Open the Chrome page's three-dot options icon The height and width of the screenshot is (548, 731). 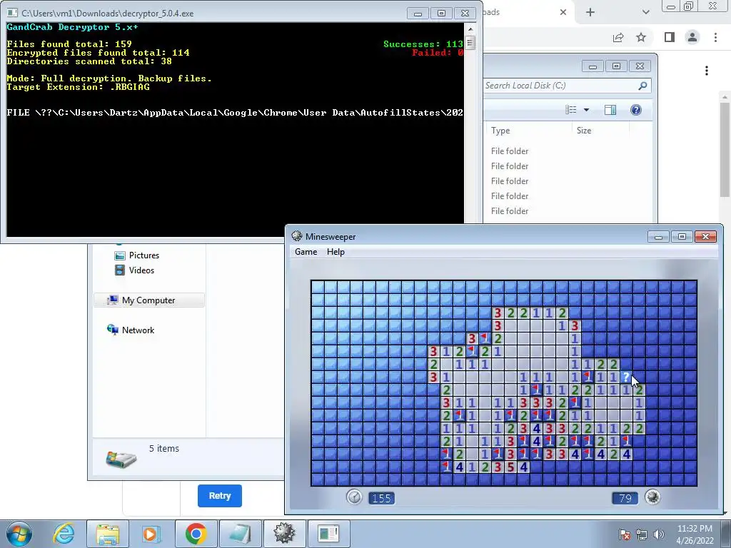(707, 71)
